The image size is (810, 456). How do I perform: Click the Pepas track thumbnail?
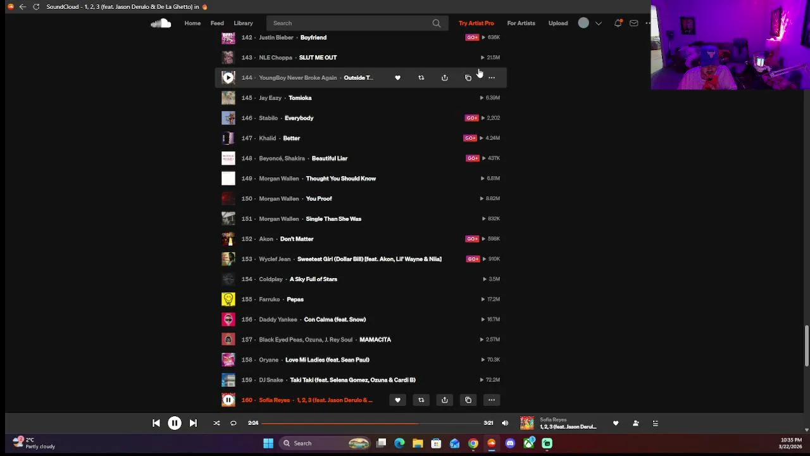tap(228, 300)
